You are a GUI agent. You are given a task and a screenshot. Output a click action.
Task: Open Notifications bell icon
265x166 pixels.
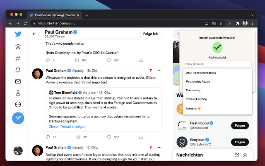click(x=18, y=70)
